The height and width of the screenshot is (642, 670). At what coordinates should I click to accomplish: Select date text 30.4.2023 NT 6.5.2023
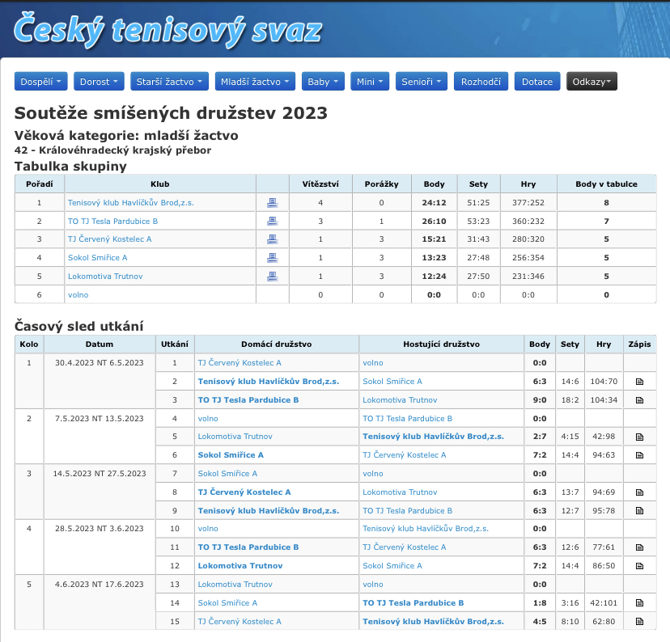[100, 363]
